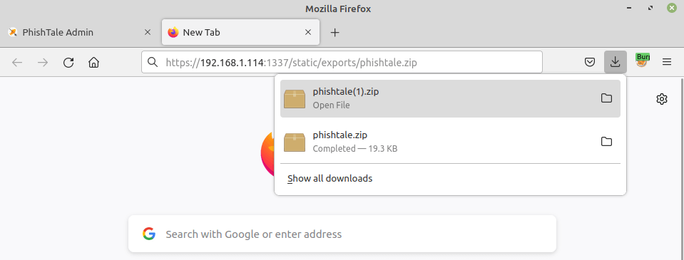Screen dimensions: 684x260
Task: Close the New Tab tab
Action: pyautogui.click(x=308, y=32)
